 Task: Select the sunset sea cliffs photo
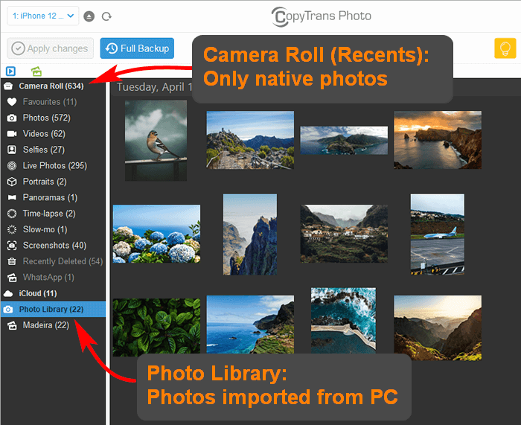point(438,140)
